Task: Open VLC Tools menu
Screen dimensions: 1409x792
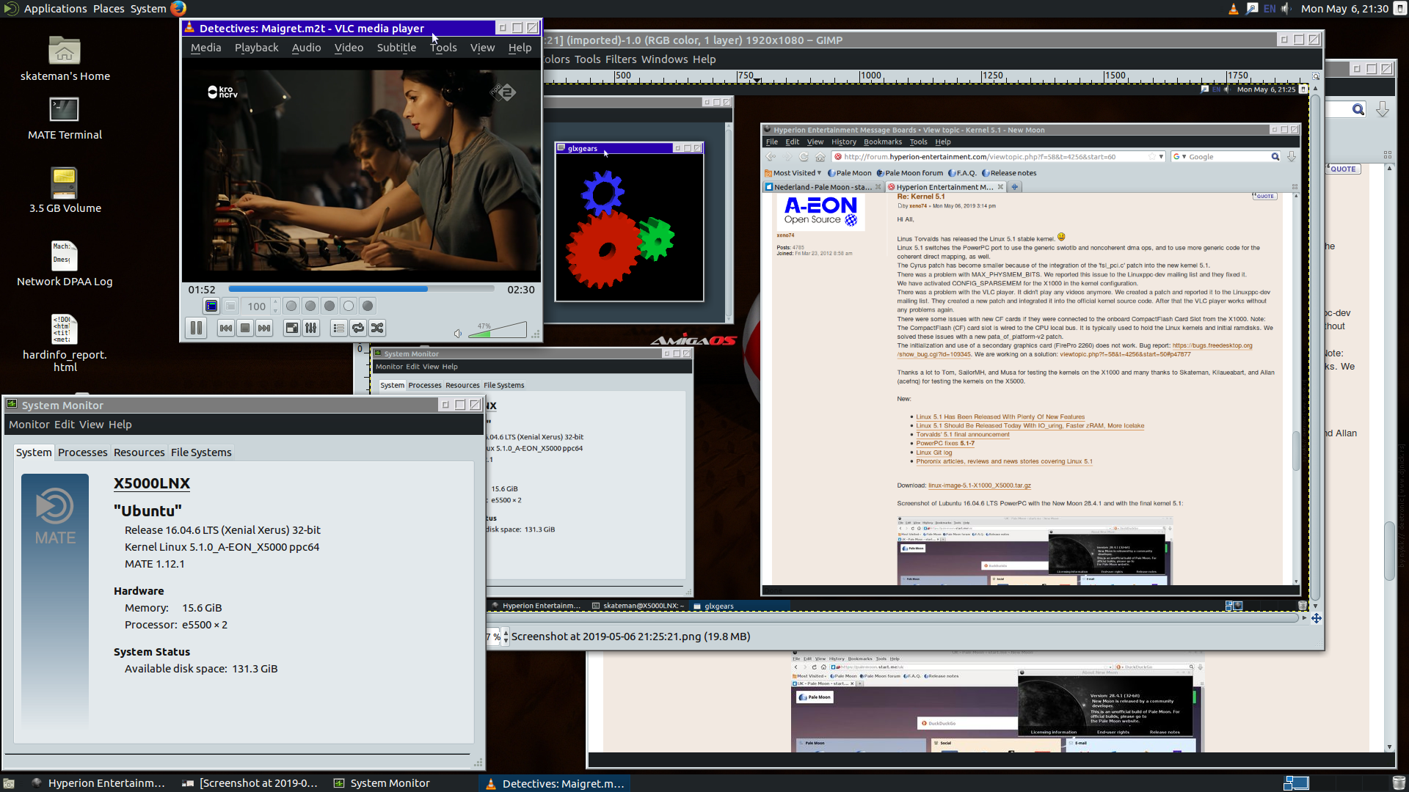Action: (x=443, y=48)
